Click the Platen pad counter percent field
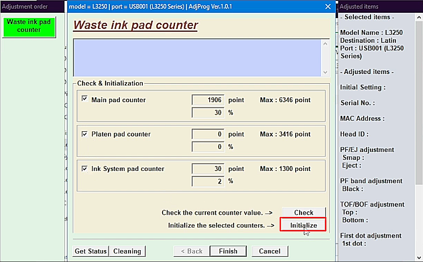This screenshot has width=423, height=262. [x=208, y=147]
